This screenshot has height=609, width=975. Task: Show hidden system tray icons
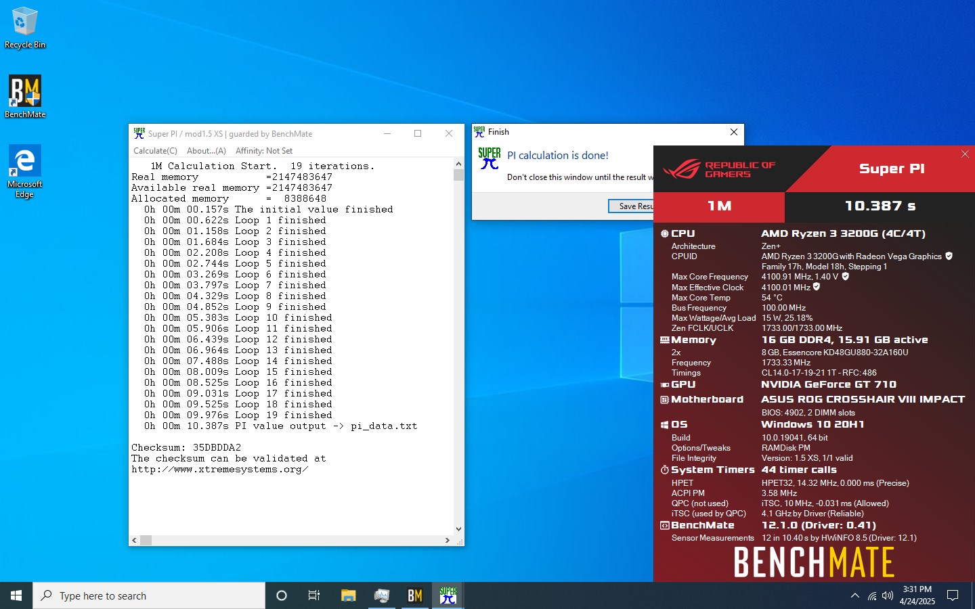854,595
